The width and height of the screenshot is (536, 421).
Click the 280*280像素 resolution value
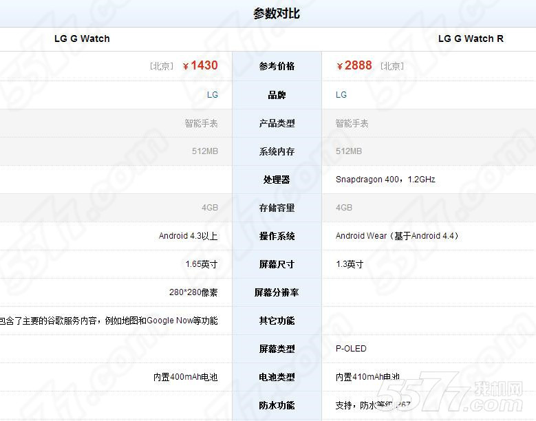[193, 292]
